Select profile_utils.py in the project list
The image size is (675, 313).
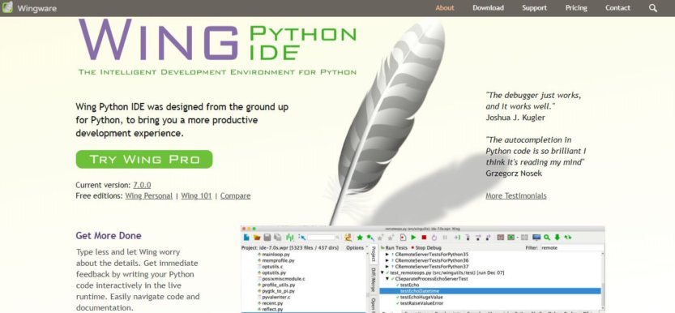pos(278,285)
